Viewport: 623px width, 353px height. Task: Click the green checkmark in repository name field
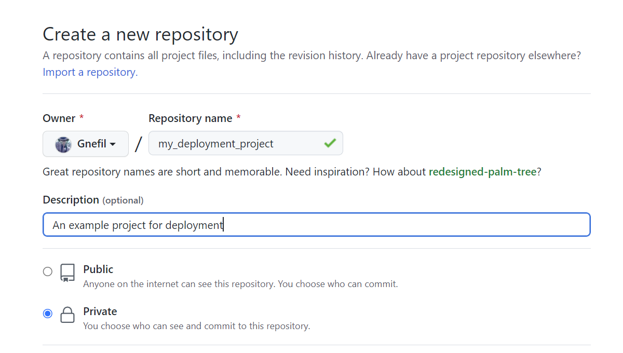coord(330,143)
